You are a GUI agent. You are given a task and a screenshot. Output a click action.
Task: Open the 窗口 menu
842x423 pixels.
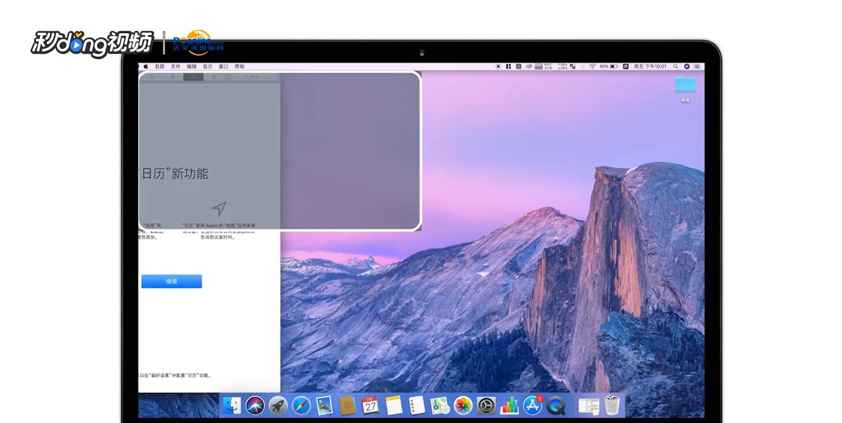[x=223, y=66]
